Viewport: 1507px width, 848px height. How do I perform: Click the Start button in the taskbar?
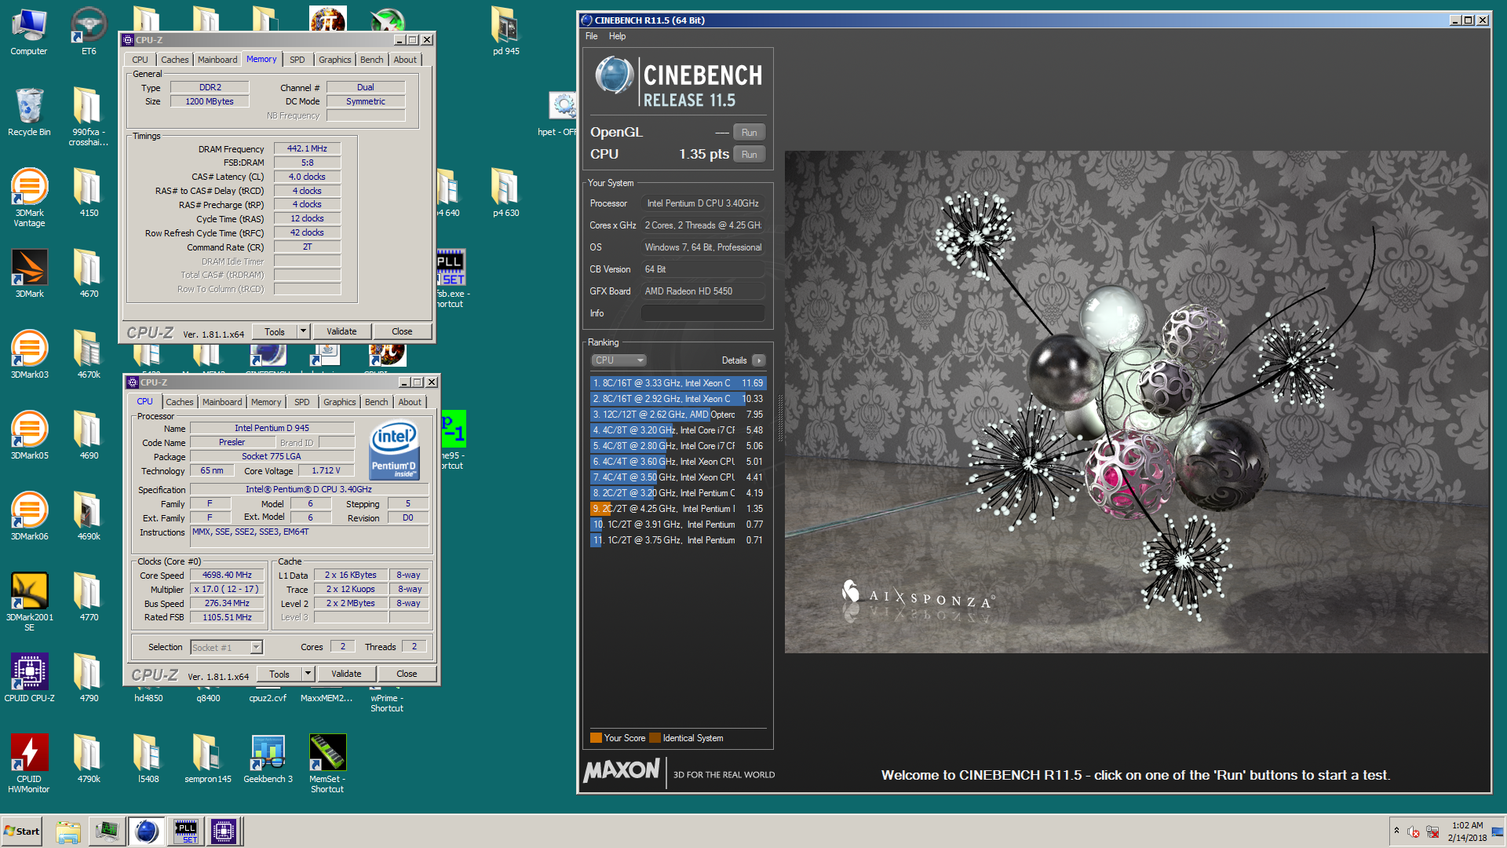pyautogui.click(x=22, y=832)
